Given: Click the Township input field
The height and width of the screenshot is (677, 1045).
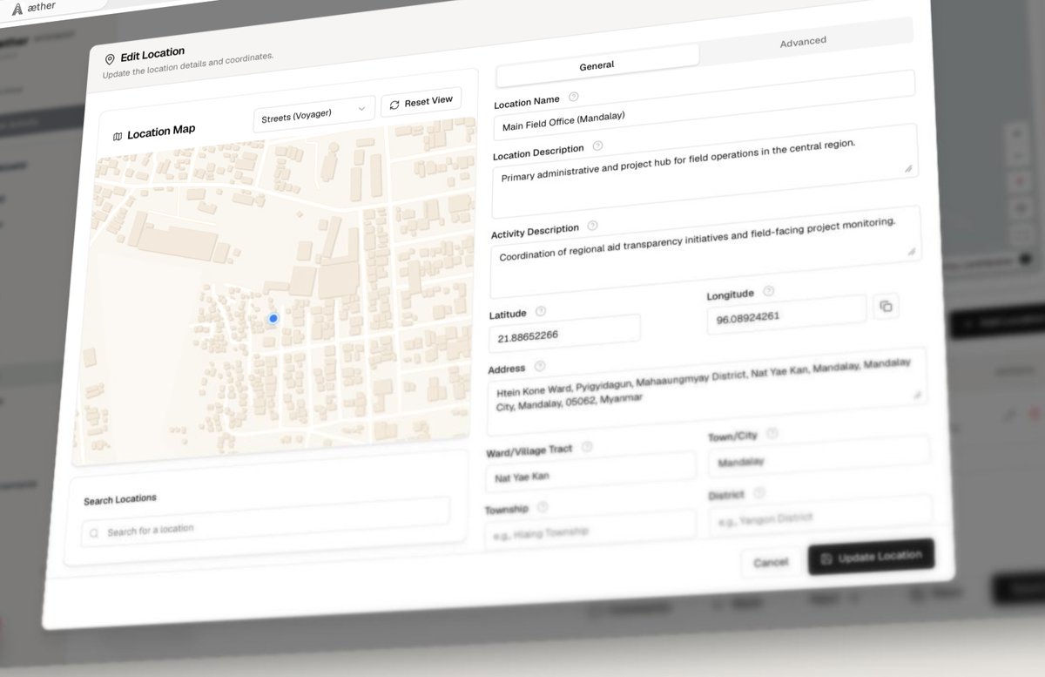Looking at the screenshot, I should tap(590, 530).
